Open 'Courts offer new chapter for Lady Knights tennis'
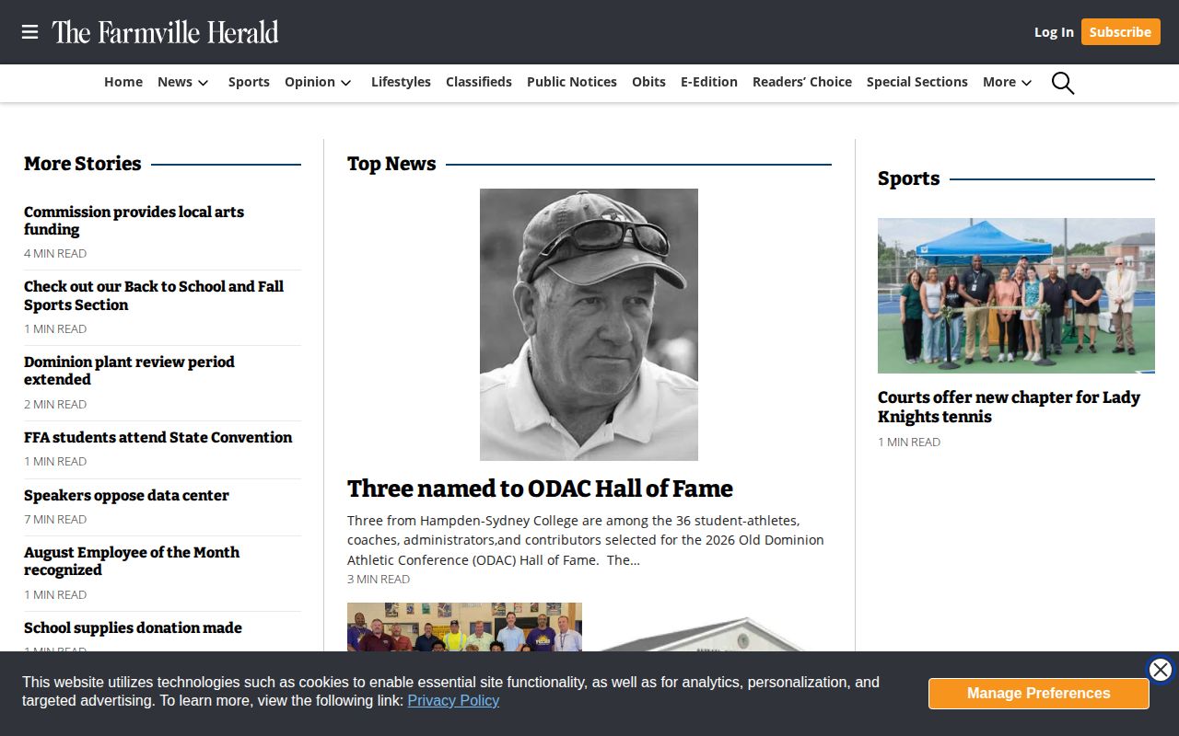 coord(1009,407)
